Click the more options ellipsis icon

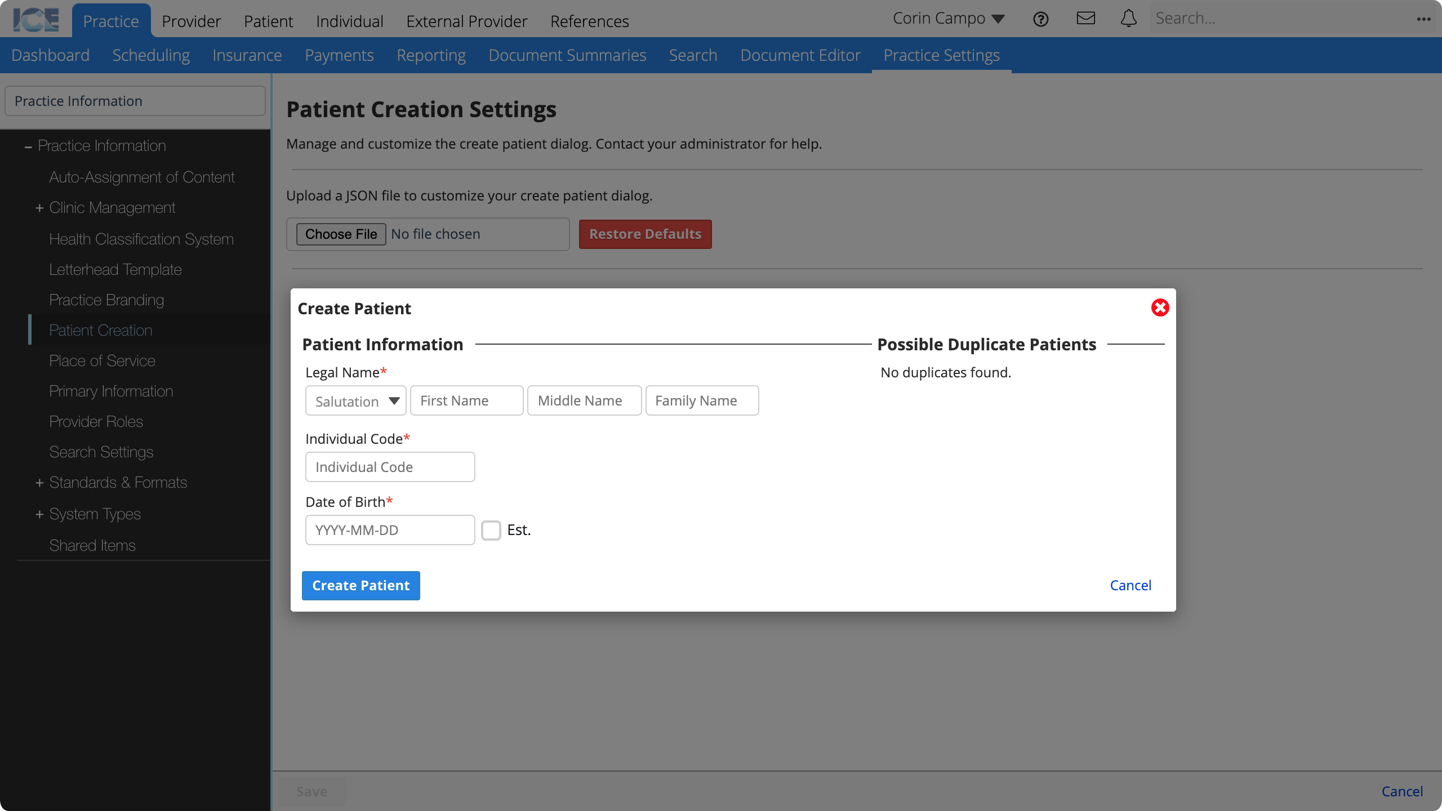1424,19
